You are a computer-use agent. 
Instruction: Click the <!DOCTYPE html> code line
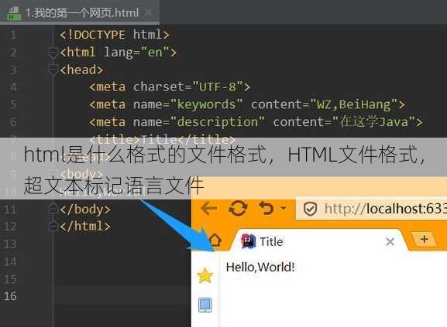115,35
